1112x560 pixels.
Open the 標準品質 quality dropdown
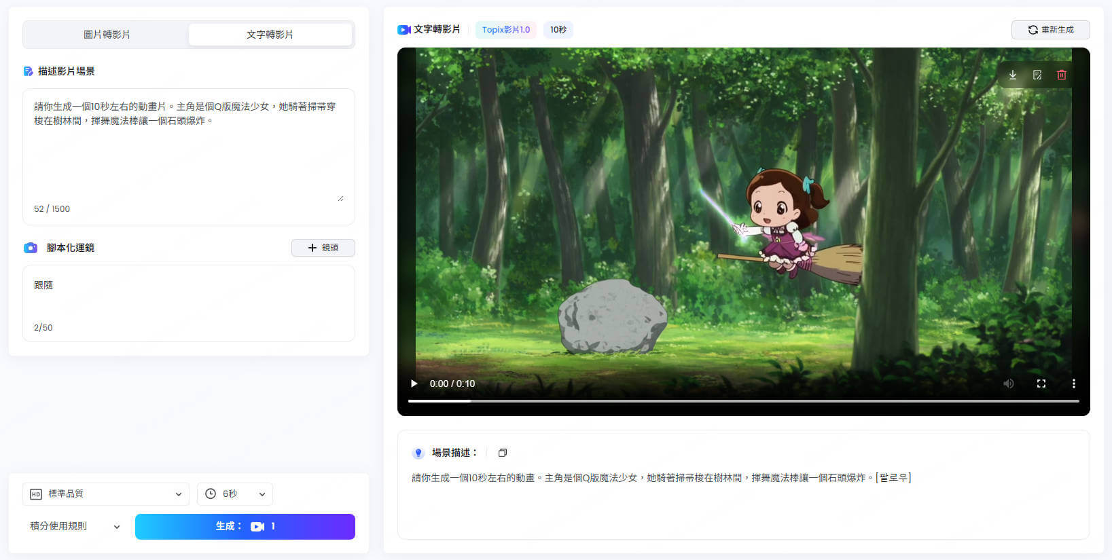(x=106, y=494)
